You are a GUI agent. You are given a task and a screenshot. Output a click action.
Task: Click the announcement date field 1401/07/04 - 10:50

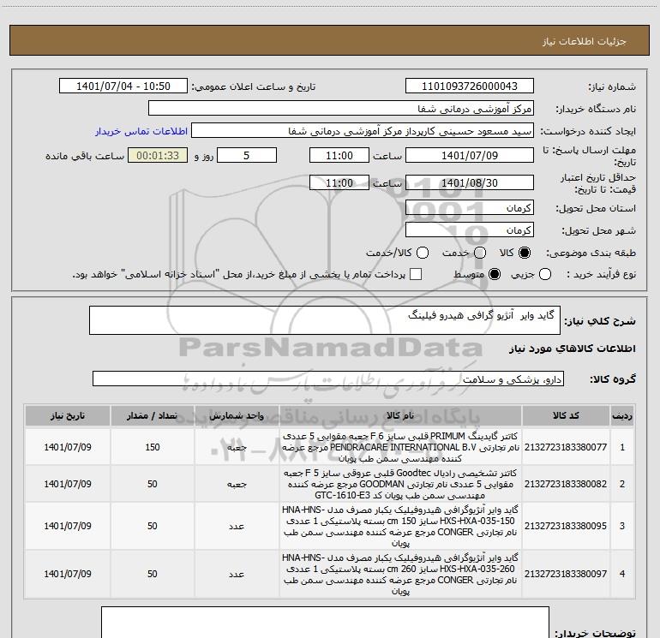pos(123,86)
